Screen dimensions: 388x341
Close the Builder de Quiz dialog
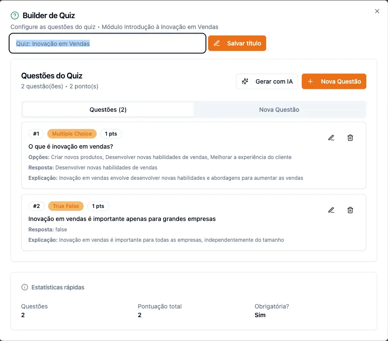pyautogui.click(x=377, y=11)
